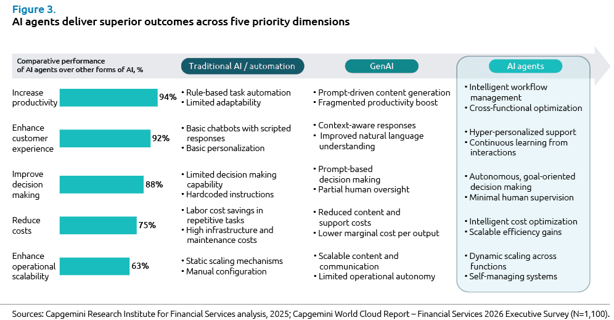Click the "AI agents" header pill

click(x=525, y=66)
